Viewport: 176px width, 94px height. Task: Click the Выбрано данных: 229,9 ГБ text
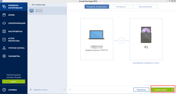point(97,50)
